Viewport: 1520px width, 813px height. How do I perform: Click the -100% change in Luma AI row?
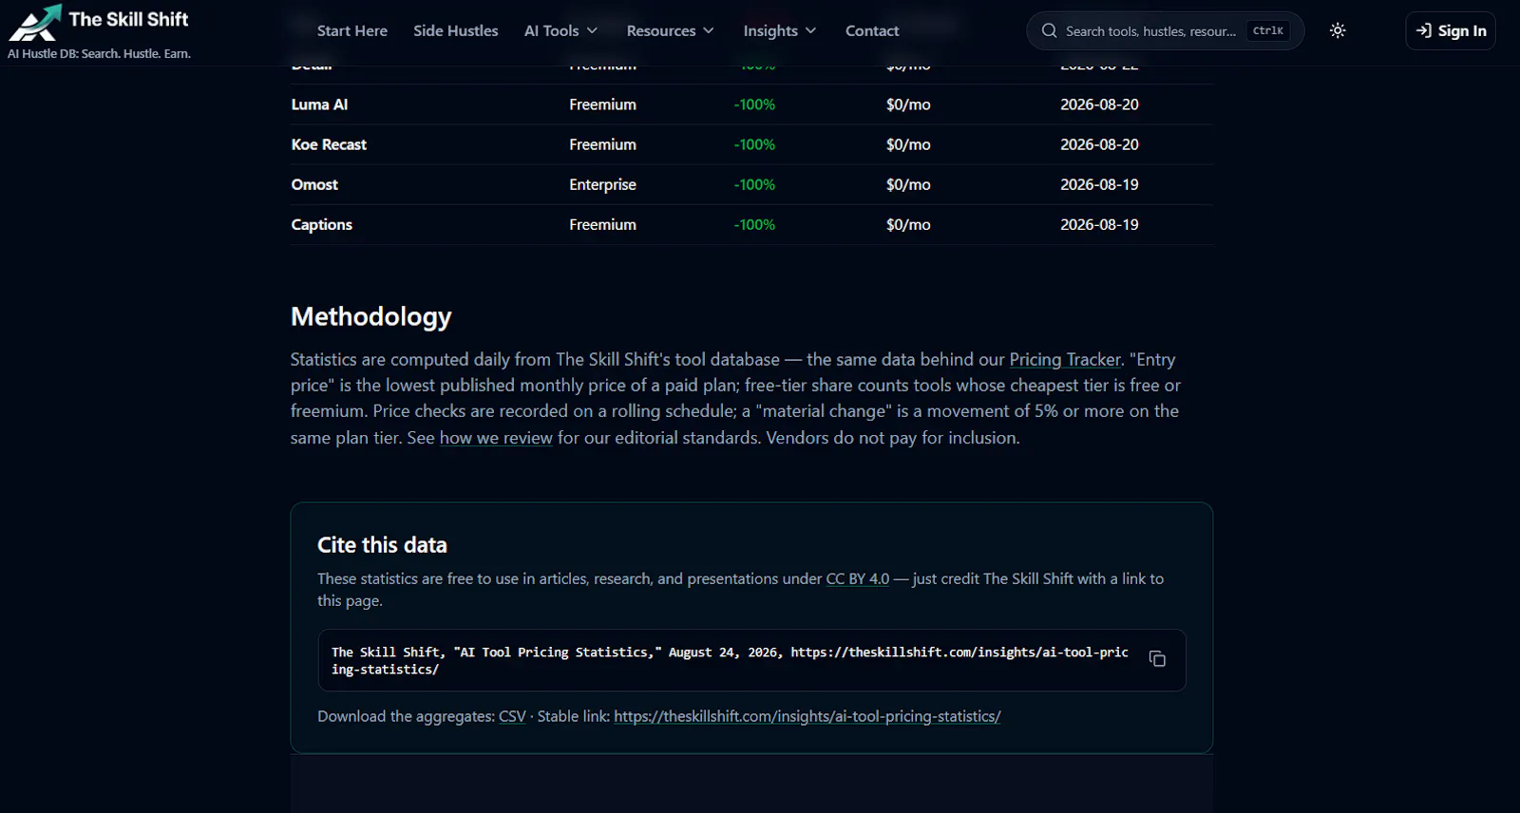click(x=754, y=104)
